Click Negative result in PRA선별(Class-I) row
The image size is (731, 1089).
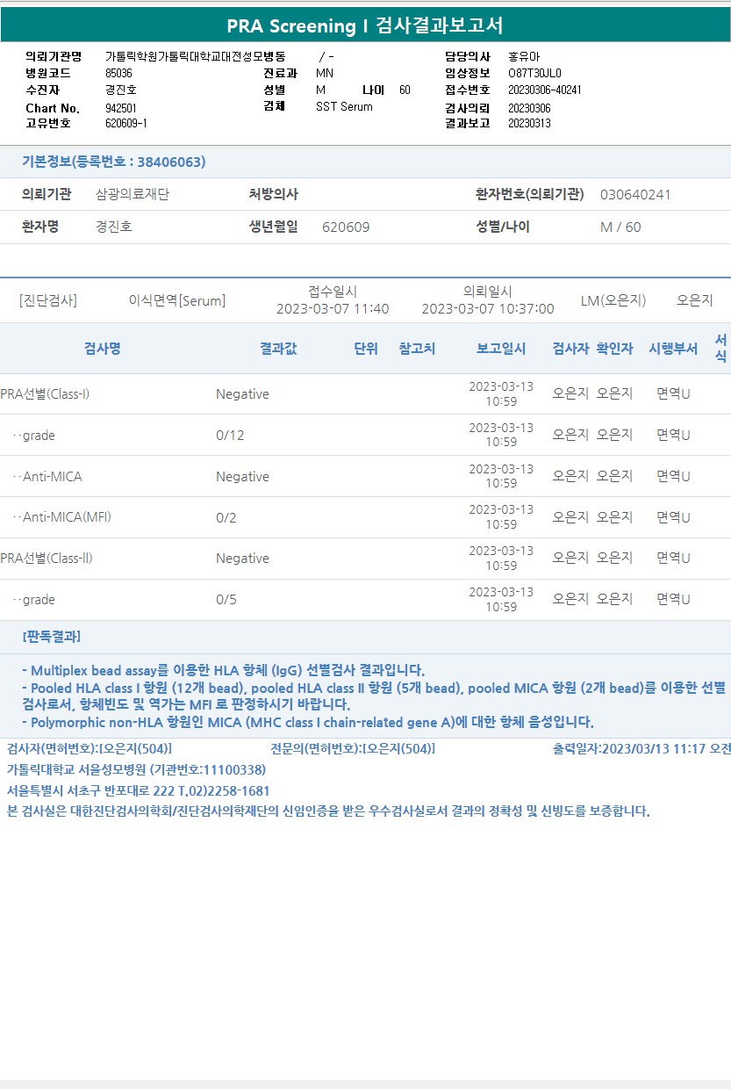[242, 394]
